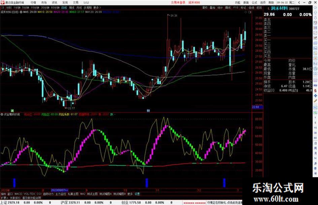Click the 上证 index 2929.18 in status bar
This screenshot has height=205, width=318.
pos(10,203)
